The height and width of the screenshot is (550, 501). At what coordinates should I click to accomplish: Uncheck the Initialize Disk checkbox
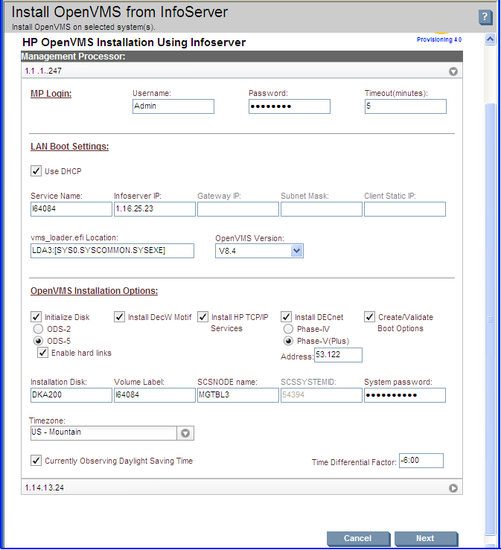[36, 317]
